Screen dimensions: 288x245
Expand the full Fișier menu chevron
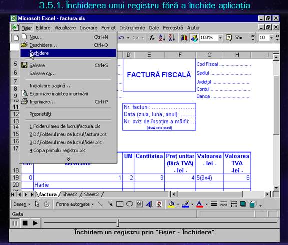[68, 159]
